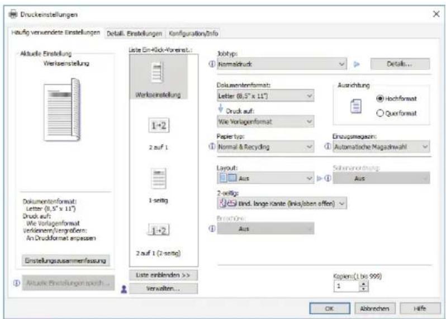Click the blue arrow next to Jobtyp dropdown
This screenshot has width=446, height=319.
click(x=357, y=64)
